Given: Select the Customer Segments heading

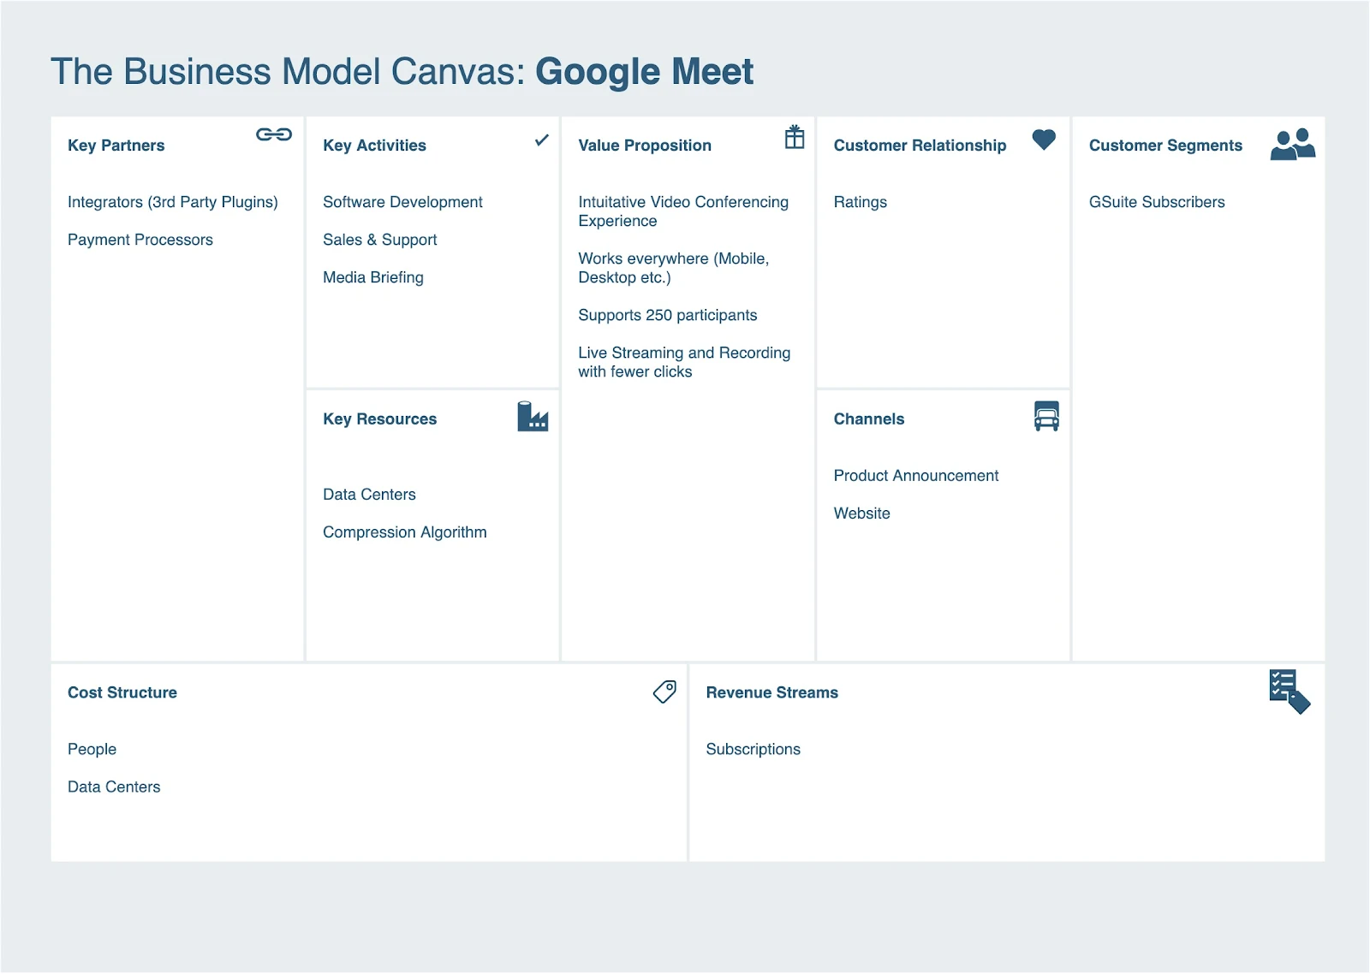Looking at the screenshot, I should (x=1165, y=146).
